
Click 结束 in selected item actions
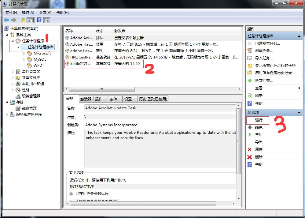(x=259, y=127)
